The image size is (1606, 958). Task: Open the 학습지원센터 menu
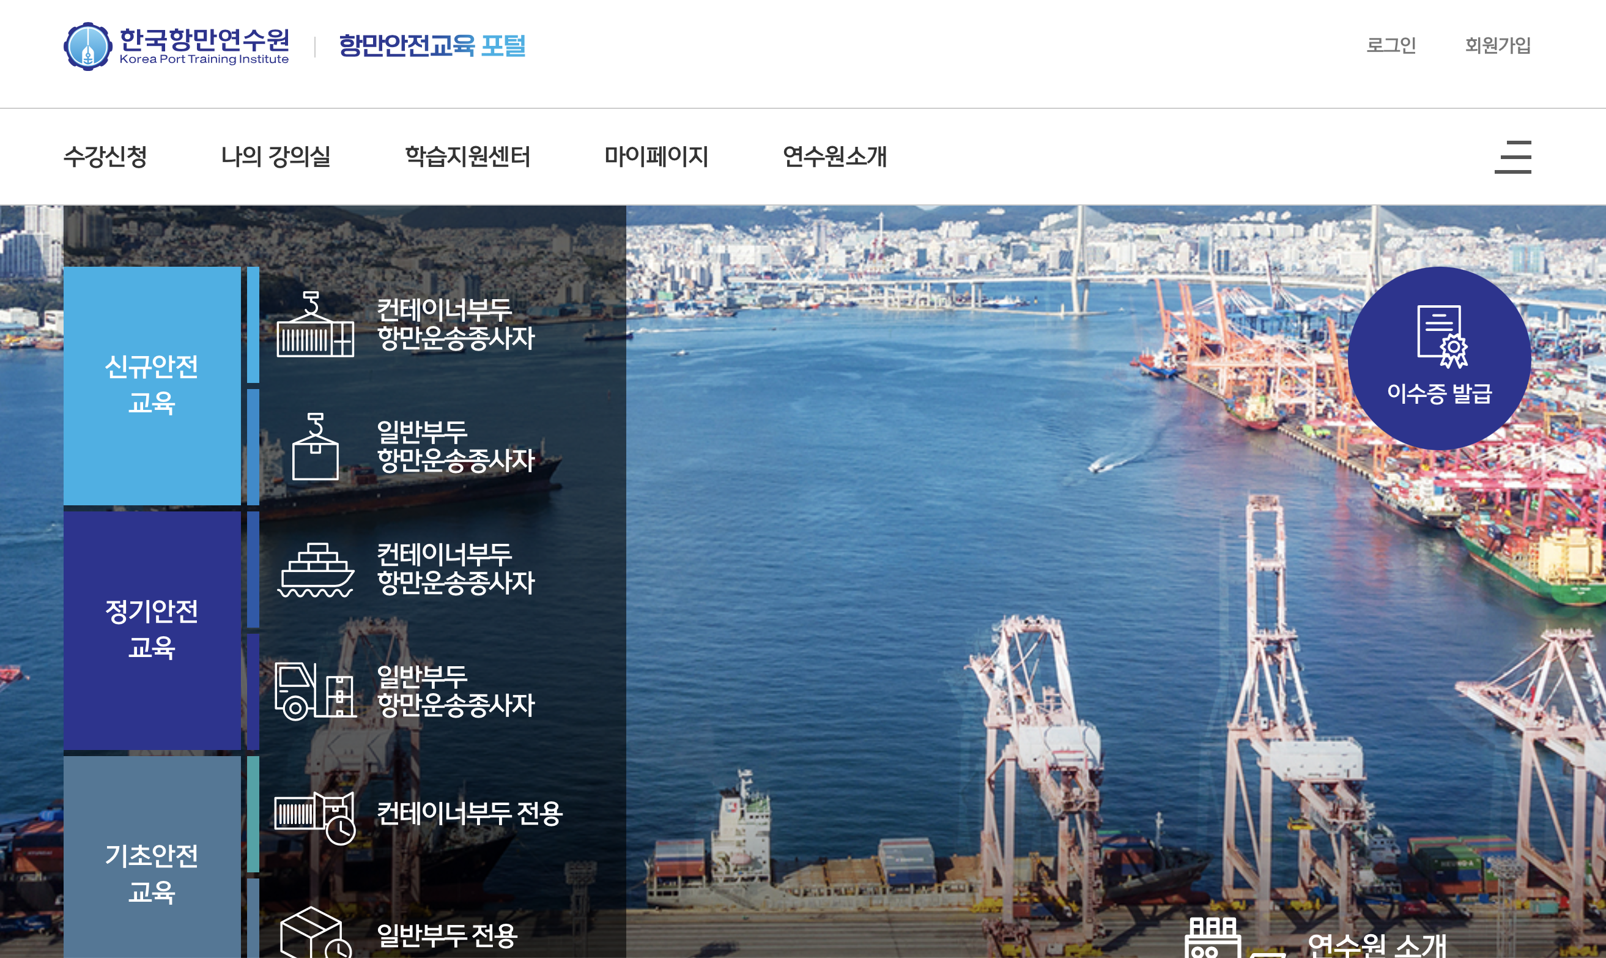pyautogui.click(x=467, y=156)
